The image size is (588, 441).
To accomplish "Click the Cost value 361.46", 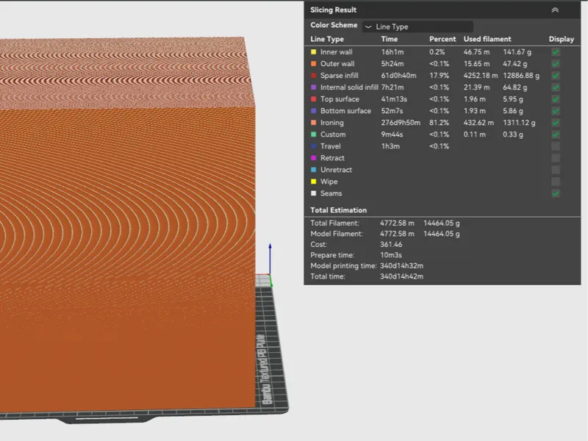I will pyautogui.click(x=391, y=245).
